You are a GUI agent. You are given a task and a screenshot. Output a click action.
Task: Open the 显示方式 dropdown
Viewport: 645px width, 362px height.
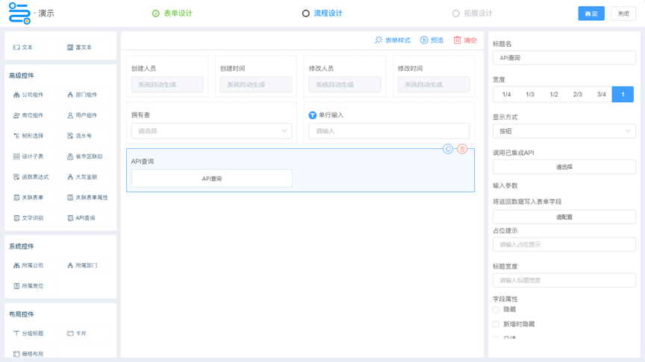tap(564, 131)
